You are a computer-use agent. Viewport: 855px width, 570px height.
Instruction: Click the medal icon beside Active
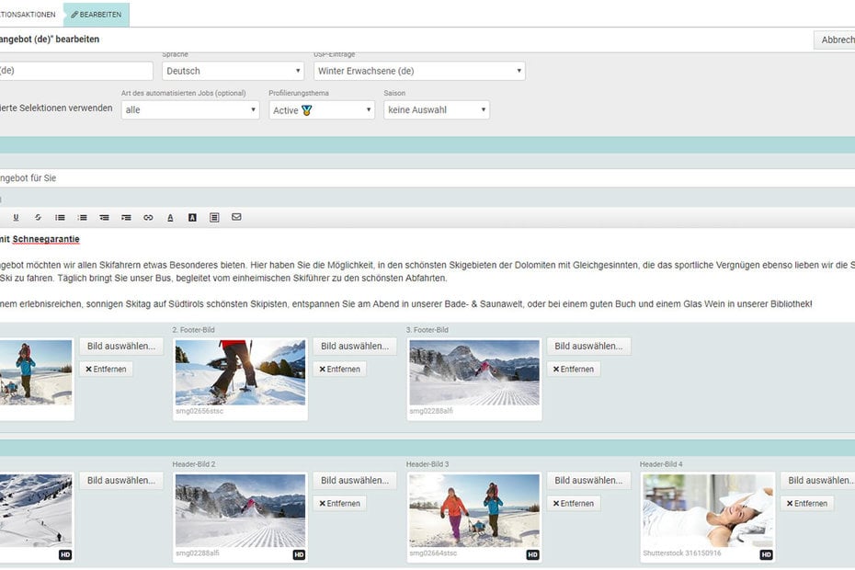[x=306, y=110]
